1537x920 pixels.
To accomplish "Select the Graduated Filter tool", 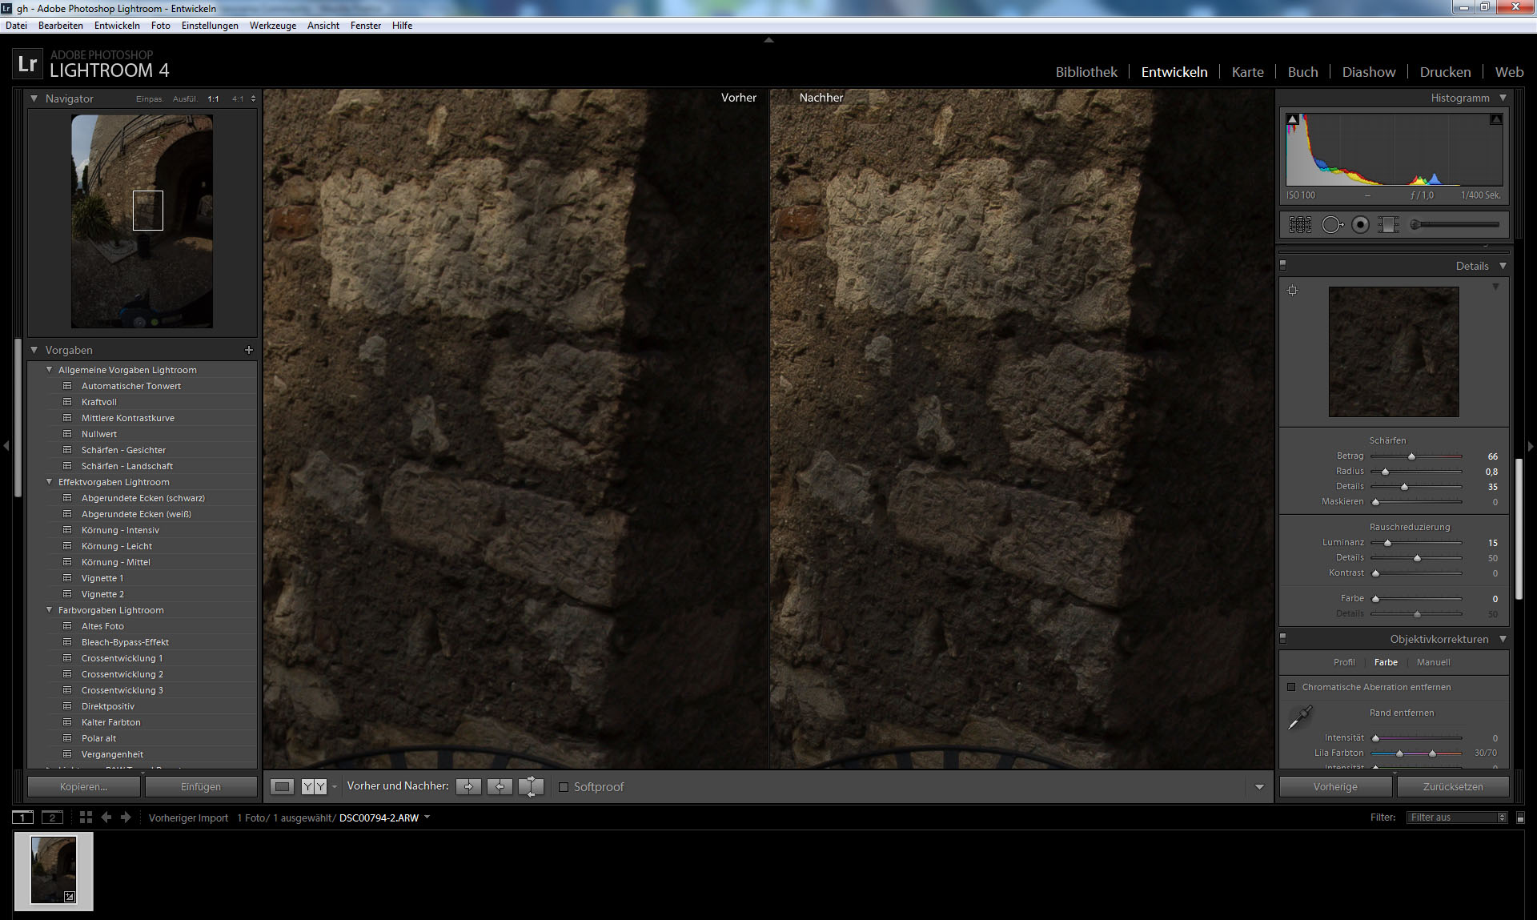I will click(x=1388, y=225).
